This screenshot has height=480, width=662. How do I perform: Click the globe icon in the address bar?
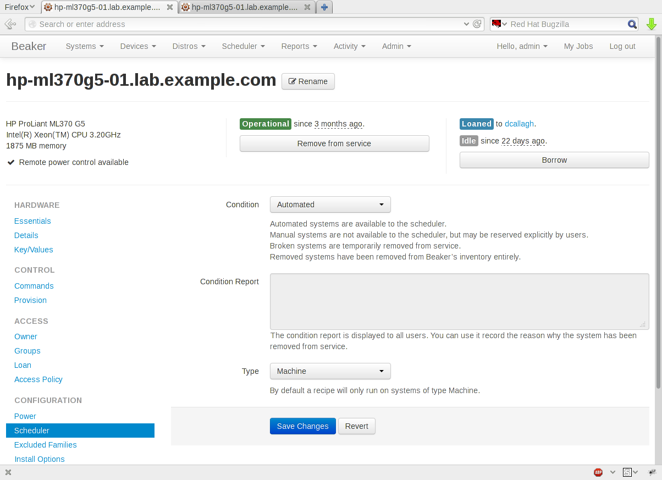(32, 24)
